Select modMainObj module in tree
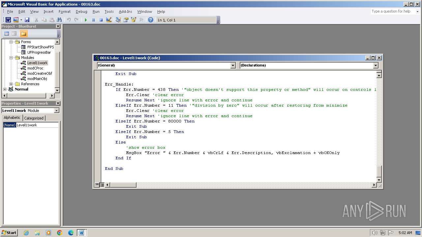The height and width of the screenshot is (237, 422). (x=37, y=79)
